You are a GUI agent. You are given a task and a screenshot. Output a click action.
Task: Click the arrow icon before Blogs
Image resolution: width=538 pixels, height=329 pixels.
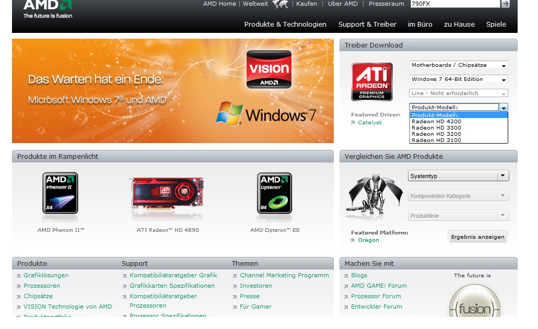pos(346,276)
